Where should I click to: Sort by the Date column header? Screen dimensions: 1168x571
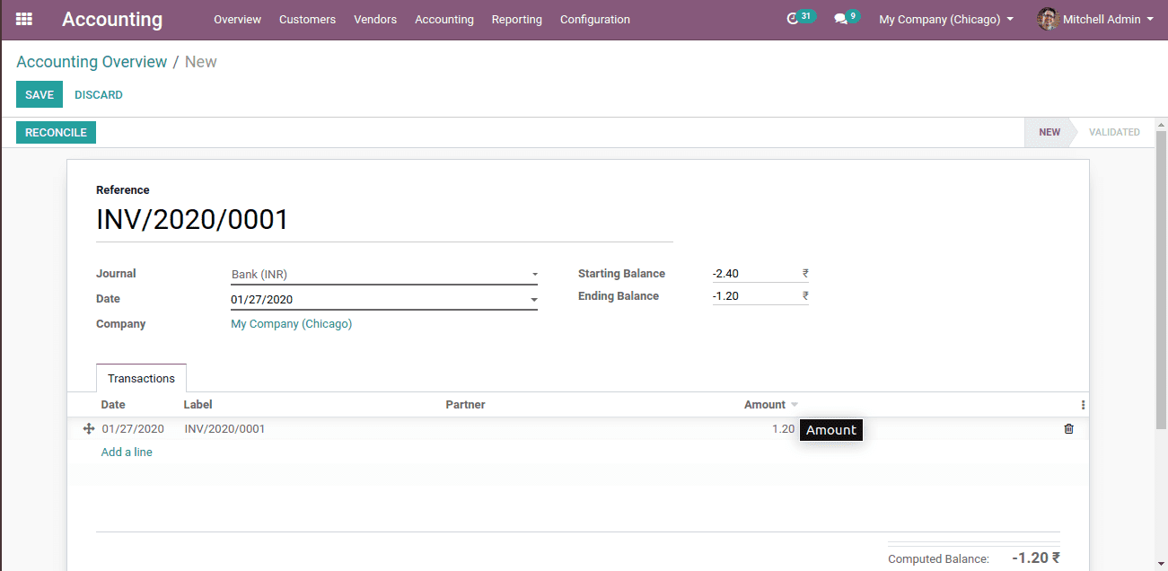coord(113,405)
